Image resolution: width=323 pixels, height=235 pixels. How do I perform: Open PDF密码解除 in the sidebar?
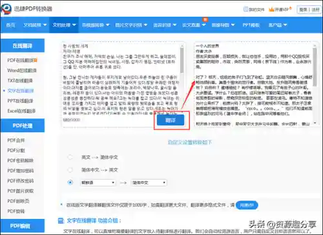click(21, 160)
